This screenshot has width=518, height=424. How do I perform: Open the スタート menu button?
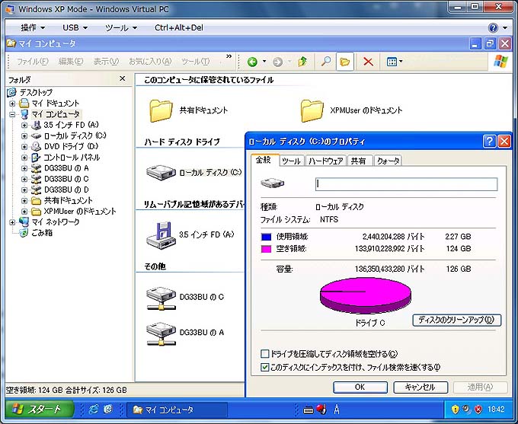pyautogui.click(x=38, y=409)
